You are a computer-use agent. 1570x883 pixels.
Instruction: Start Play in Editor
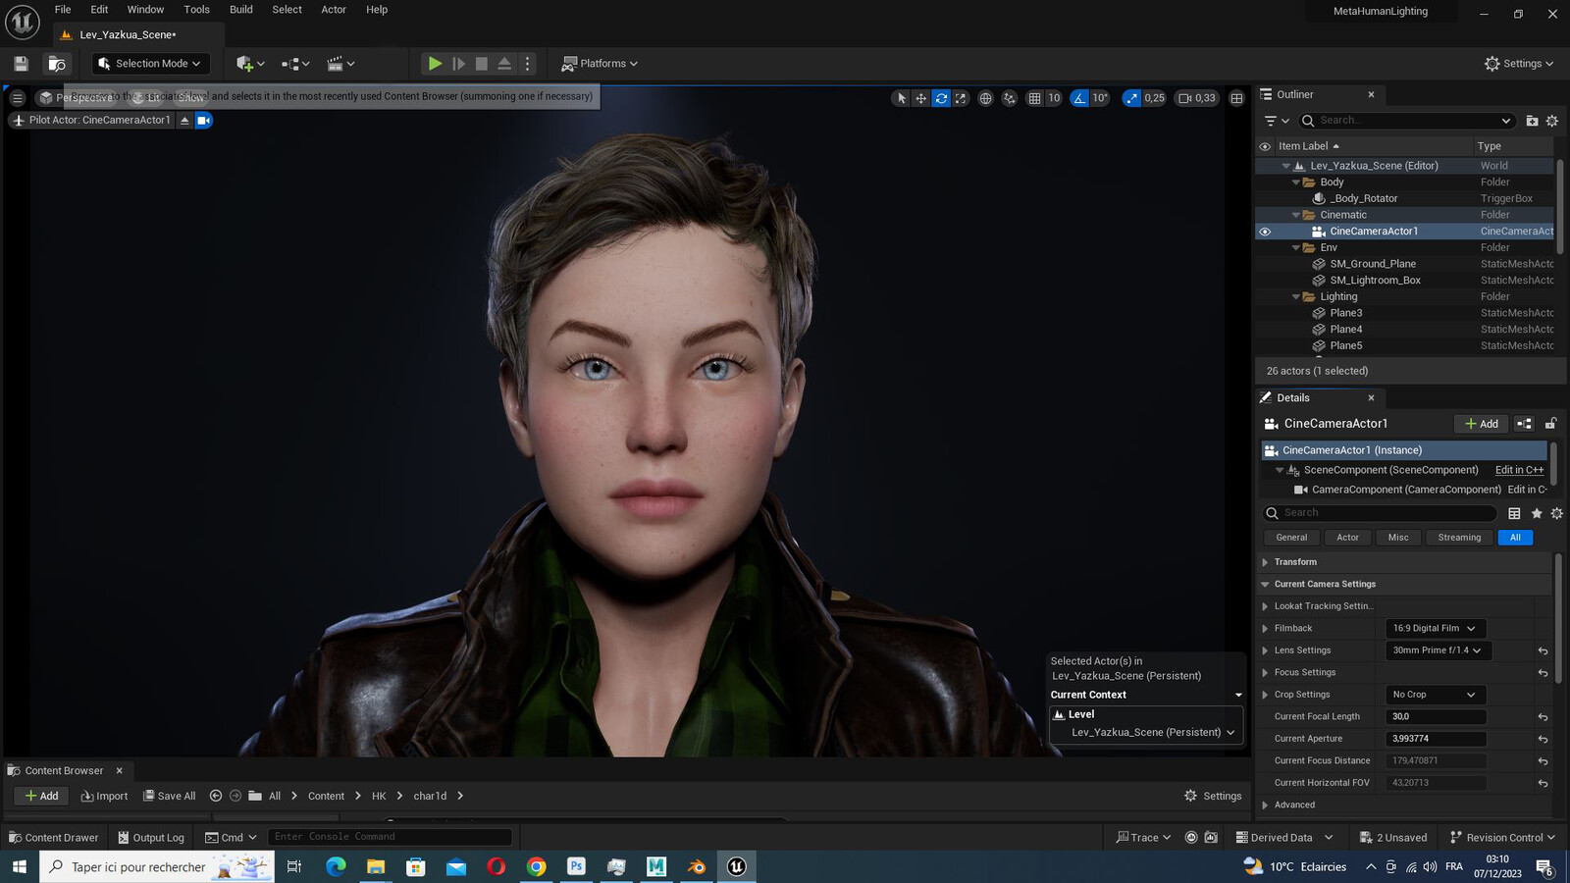pyautogui.click(x=435, y=64)
